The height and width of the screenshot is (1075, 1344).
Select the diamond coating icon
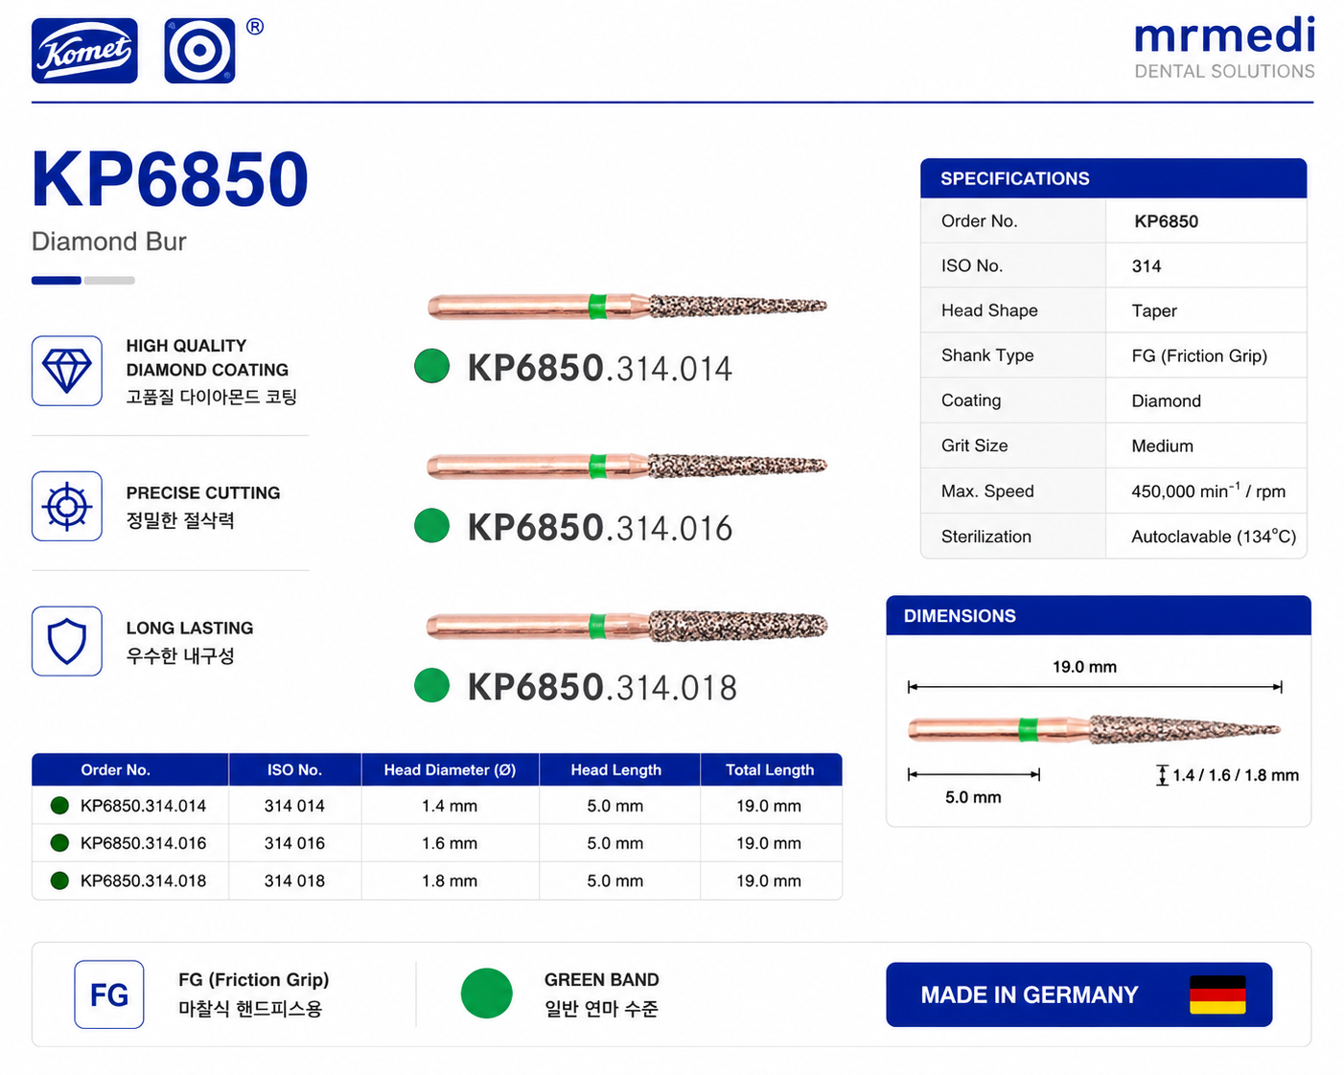coord(67,371)
